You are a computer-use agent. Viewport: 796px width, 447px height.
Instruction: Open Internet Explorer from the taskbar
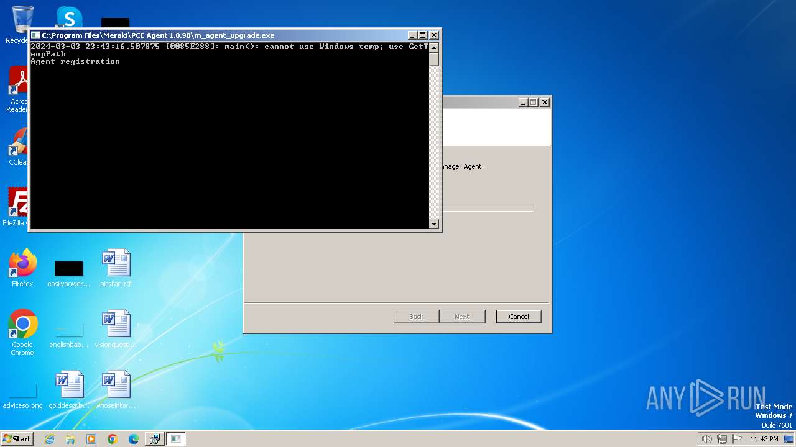49,439
